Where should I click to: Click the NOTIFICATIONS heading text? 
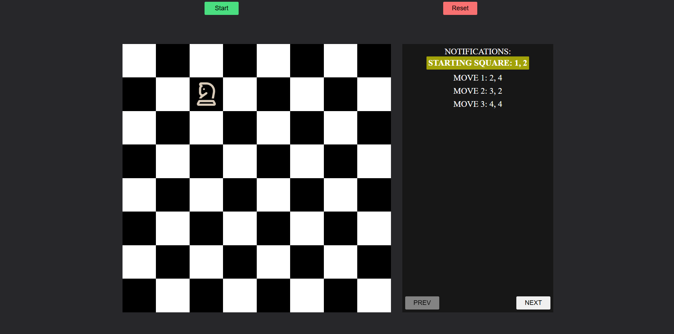click(477, 51)
